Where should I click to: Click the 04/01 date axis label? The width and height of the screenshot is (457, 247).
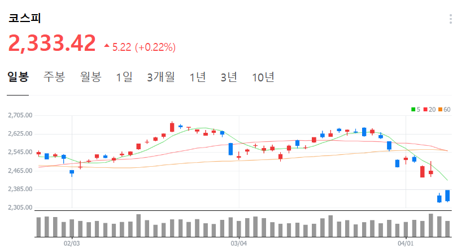click(406, 243)
